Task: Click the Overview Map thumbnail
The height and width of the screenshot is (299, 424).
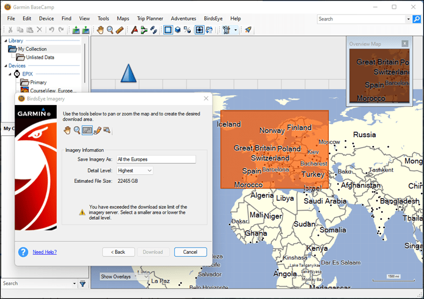Action: [379, 76]
